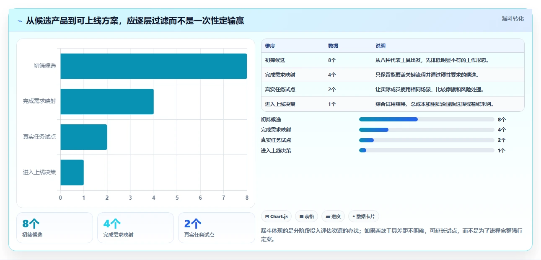Click the description starting 让实际成员使用相同场景
This screenshot has width=541, height=260.
point(430,90)
